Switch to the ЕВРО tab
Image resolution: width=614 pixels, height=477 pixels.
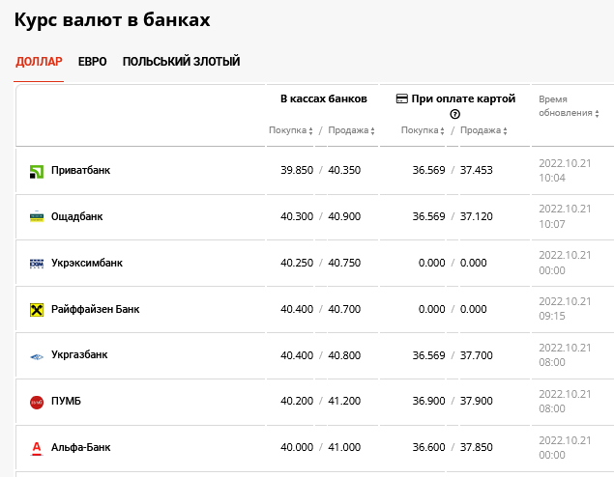click(x=93, y=62)
